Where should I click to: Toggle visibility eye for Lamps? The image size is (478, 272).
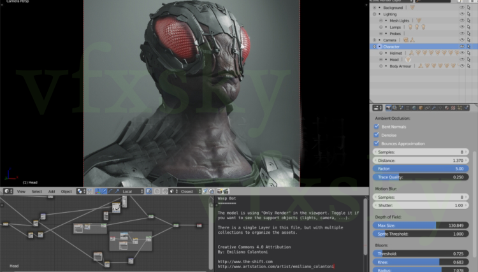[462, 27]
